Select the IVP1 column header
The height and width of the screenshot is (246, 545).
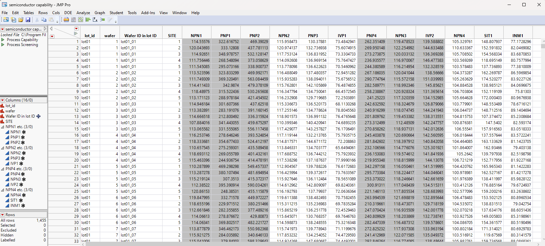[x=342, y=35]
